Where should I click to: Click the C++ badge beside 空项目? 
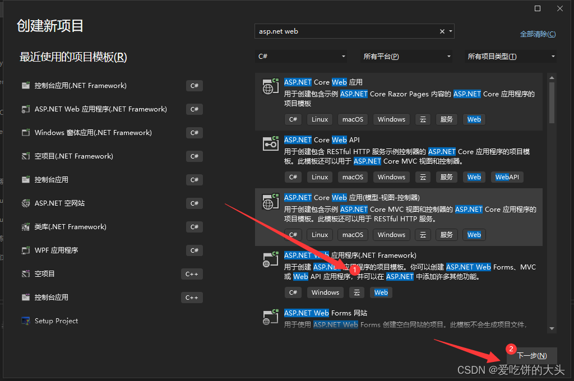[x=192, y=274]
